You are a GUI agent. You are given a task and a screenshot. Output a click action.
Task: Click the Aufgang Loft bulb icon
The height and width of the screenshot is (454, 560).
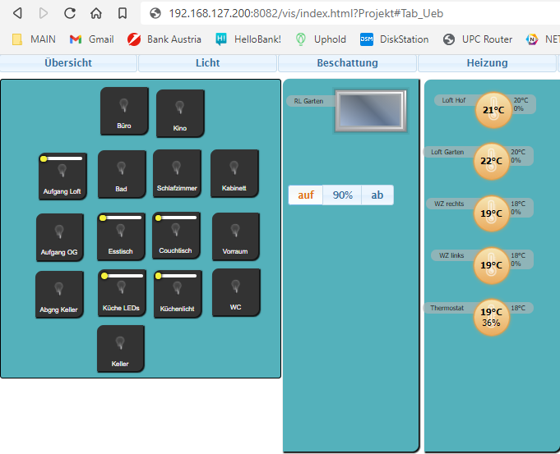[62, 171]
